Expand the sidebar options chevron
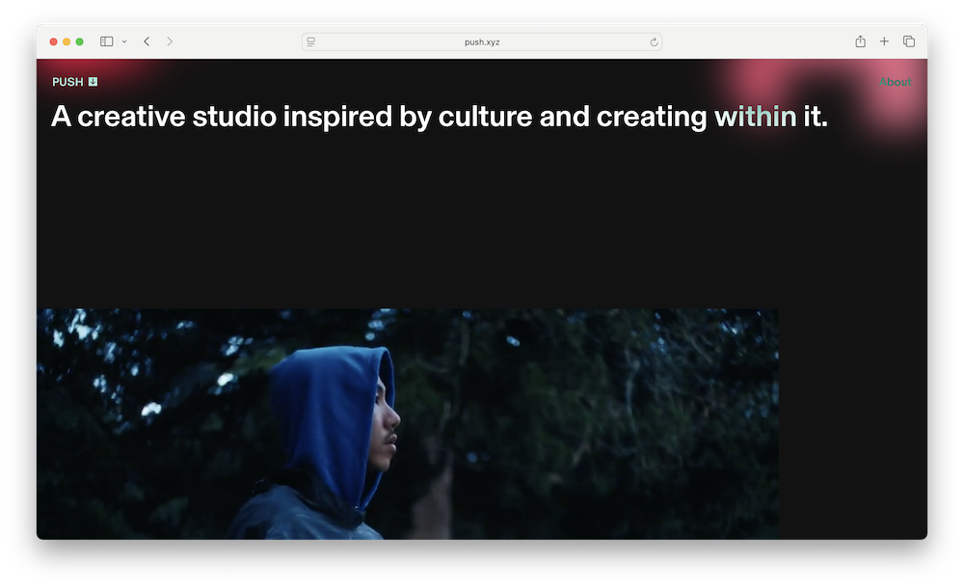This screenshot has height=588, width=964. [124, 41]
